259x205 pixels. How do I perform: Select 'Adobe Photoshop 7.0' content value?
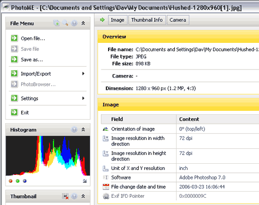click(x=202, y=178)
